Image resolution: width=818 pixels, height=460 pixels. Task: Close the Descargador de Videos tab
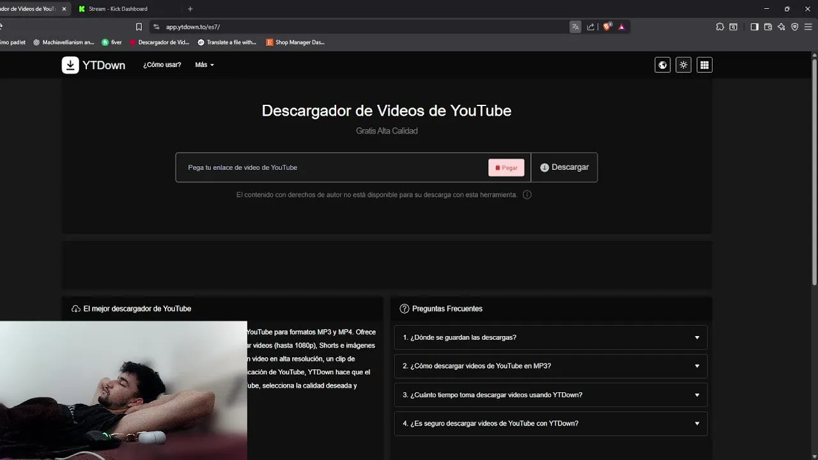click(x=64, y=9)
